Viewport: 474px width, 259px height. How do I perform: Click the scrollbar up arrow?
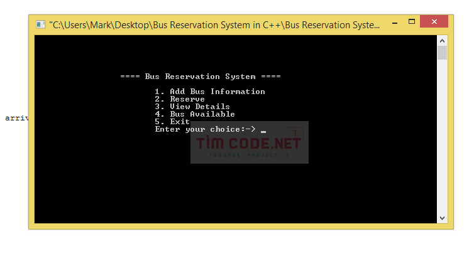coord(442,41)
